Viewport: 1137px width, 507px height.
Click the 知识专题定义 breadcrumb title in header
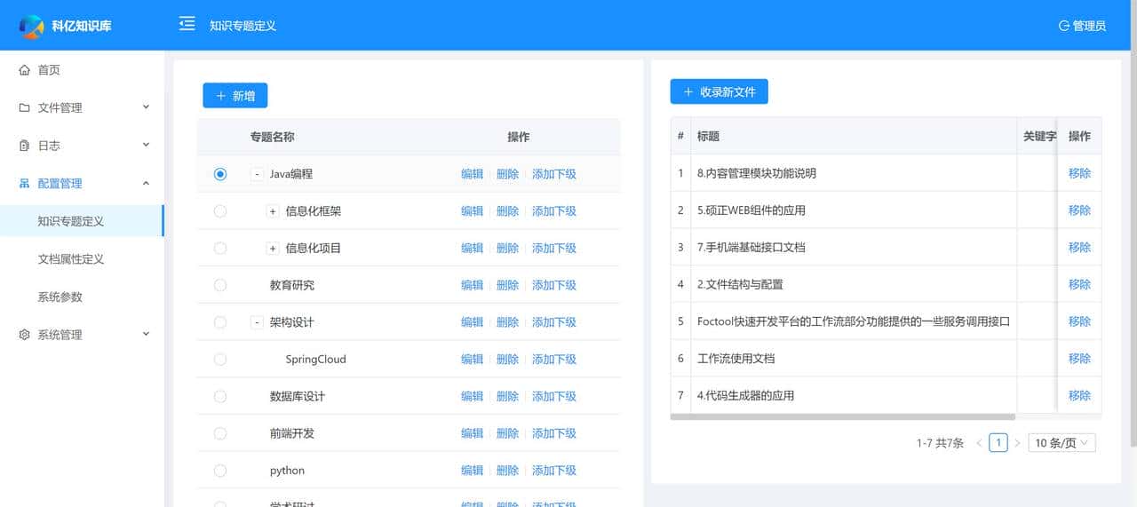coord(243,26)
